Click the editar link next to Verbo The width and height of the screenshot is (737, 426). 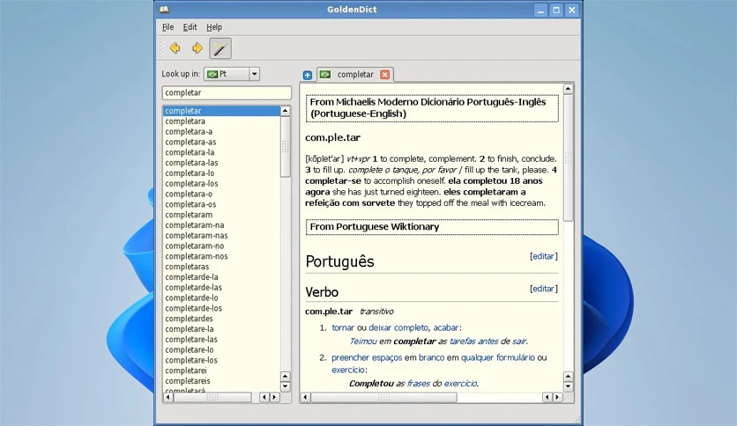click(x=544, y=289)
